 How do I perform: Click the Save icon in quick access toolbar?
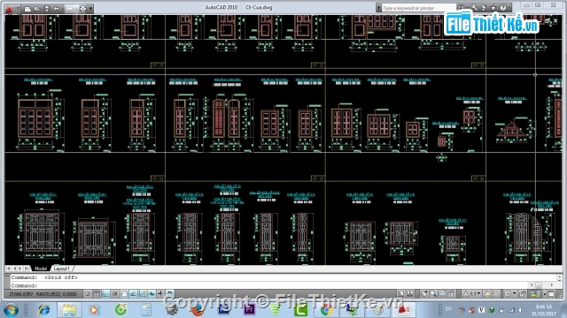46,9
